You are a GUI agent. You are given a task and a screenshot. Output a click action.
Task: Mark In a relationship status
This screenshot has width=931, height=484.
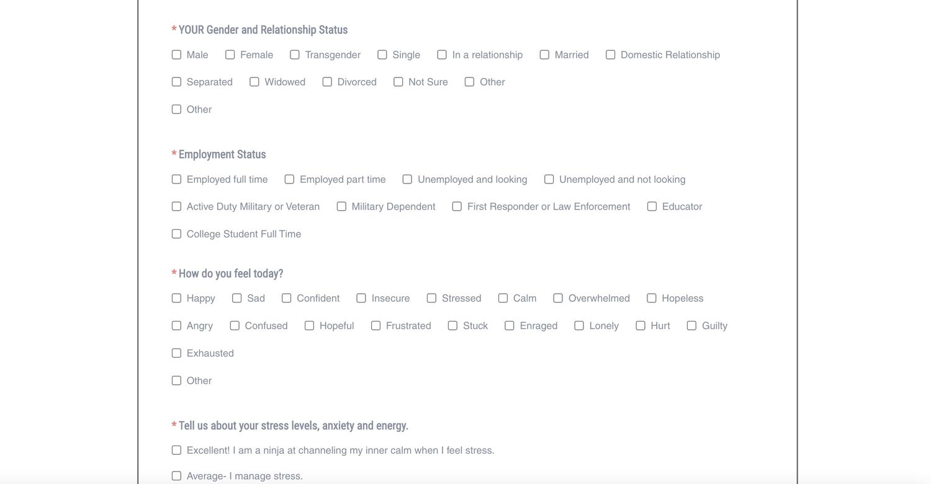442,55
